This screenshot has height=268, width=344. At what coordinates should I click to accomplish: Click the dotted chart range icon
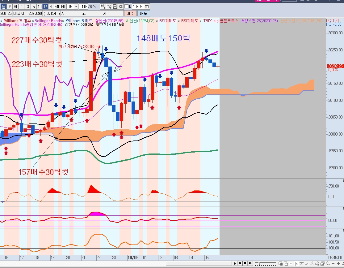point(291,263)
